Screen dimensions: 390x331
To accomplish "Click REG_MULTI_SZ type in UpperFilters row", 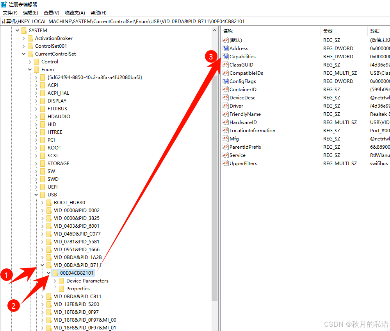I will click(340, 164).
